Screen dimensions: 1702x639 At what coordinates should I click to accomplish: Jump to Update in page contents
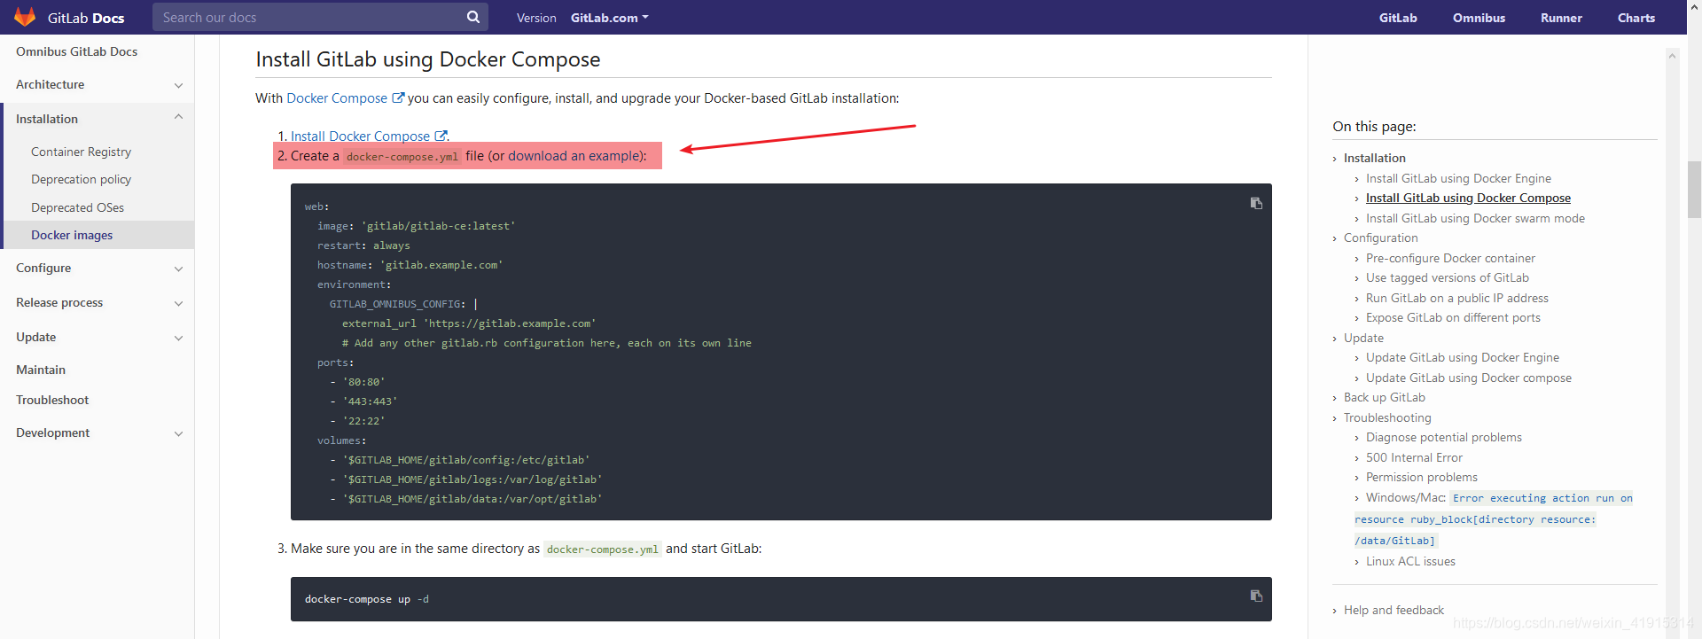point(1363,338)
